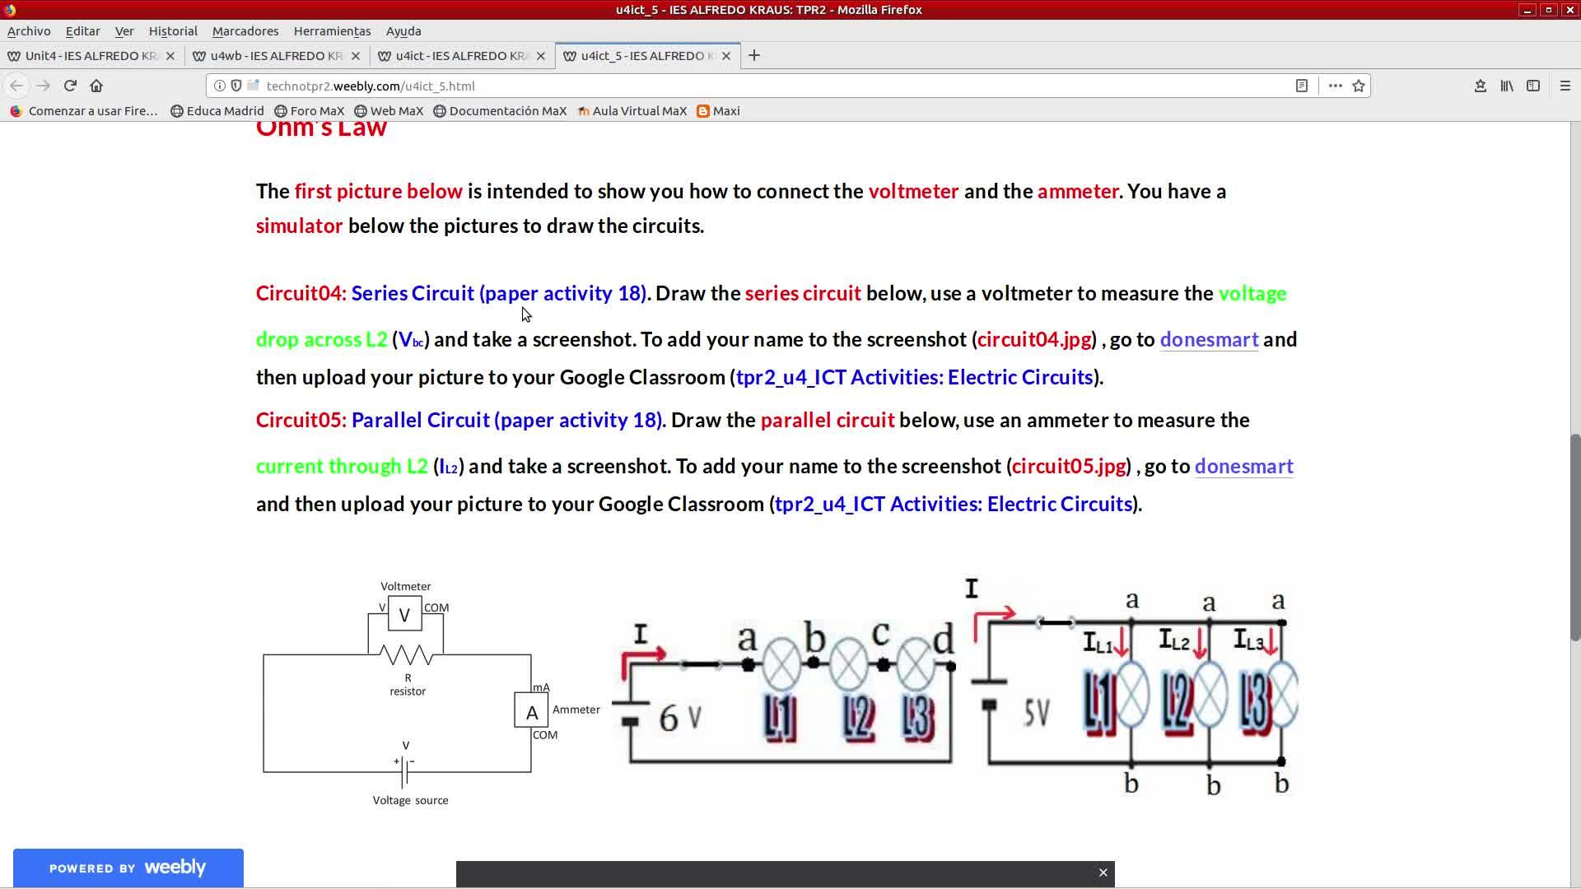Dismiss the dark bottom bar with X

(x=1103, y=873)
